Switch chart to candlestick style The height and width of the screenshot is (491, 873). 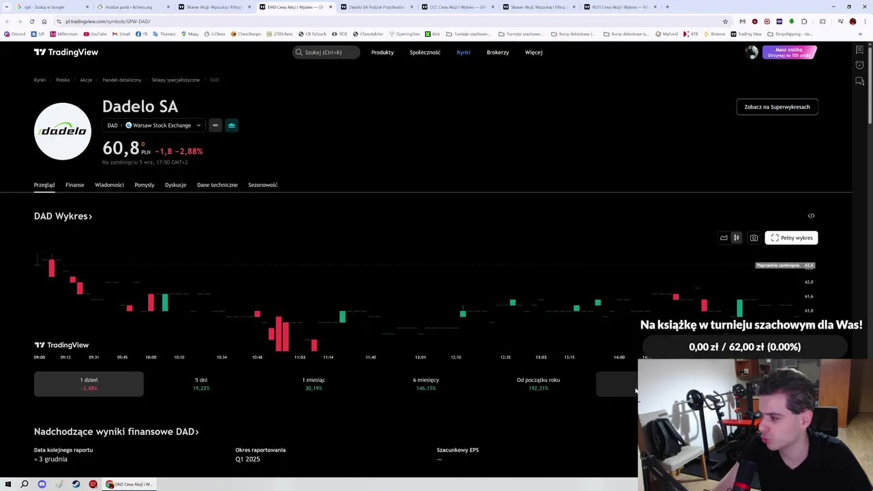[736, 238]
